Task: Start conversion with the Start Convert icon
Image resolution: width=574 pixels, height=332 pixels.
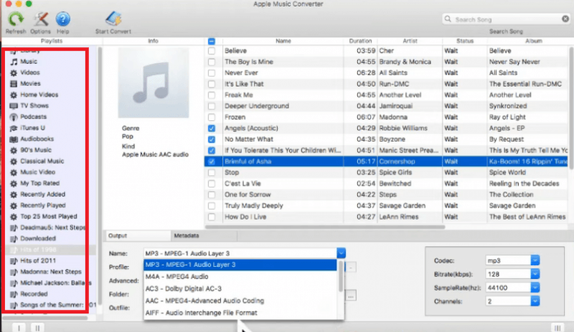Action: (113, 19)
